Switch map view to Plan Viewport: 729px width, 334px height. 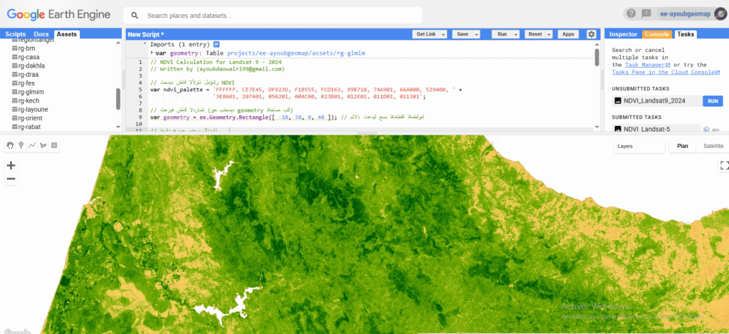[x=682, y=146]
